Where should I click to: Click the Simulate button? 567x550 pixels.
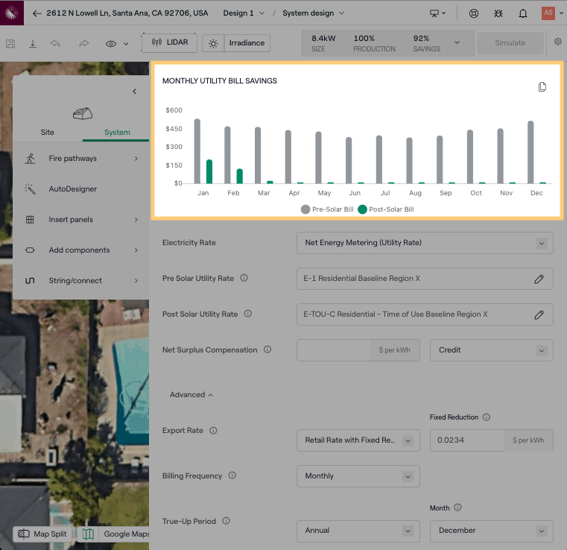(x=510, y=43)
